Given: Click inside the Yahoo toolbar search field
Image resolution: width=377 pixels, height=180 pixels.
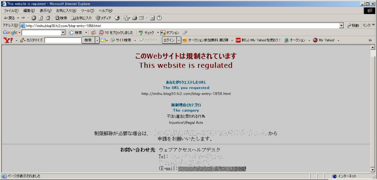Looking at the screenshot, I should [63, 40].
